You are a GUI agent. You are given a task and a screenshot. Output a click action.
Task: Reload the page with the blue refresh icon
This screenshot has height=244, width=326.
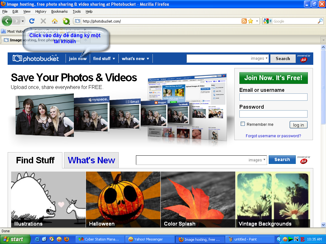(x=32, y=21)
